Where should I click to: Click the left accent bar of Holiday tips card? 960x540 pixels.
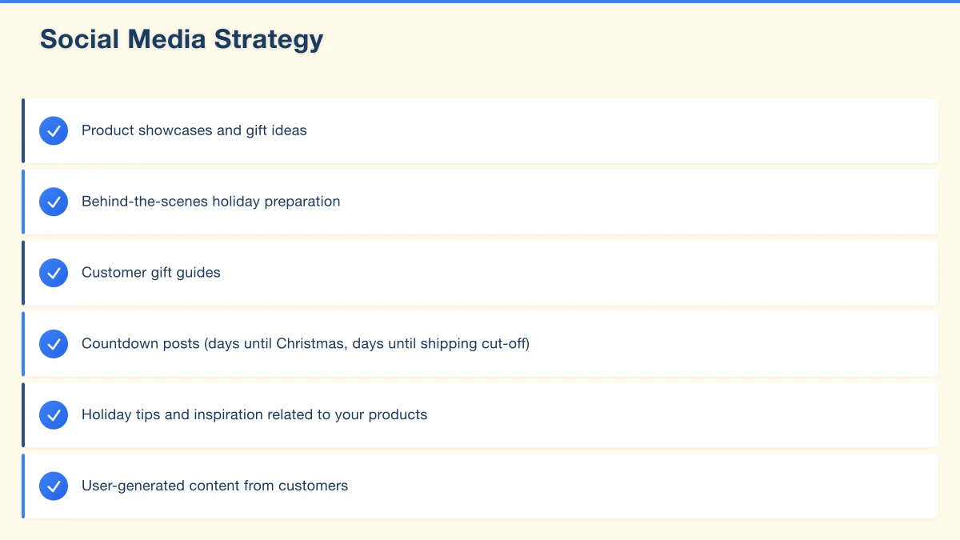point(23,415)
